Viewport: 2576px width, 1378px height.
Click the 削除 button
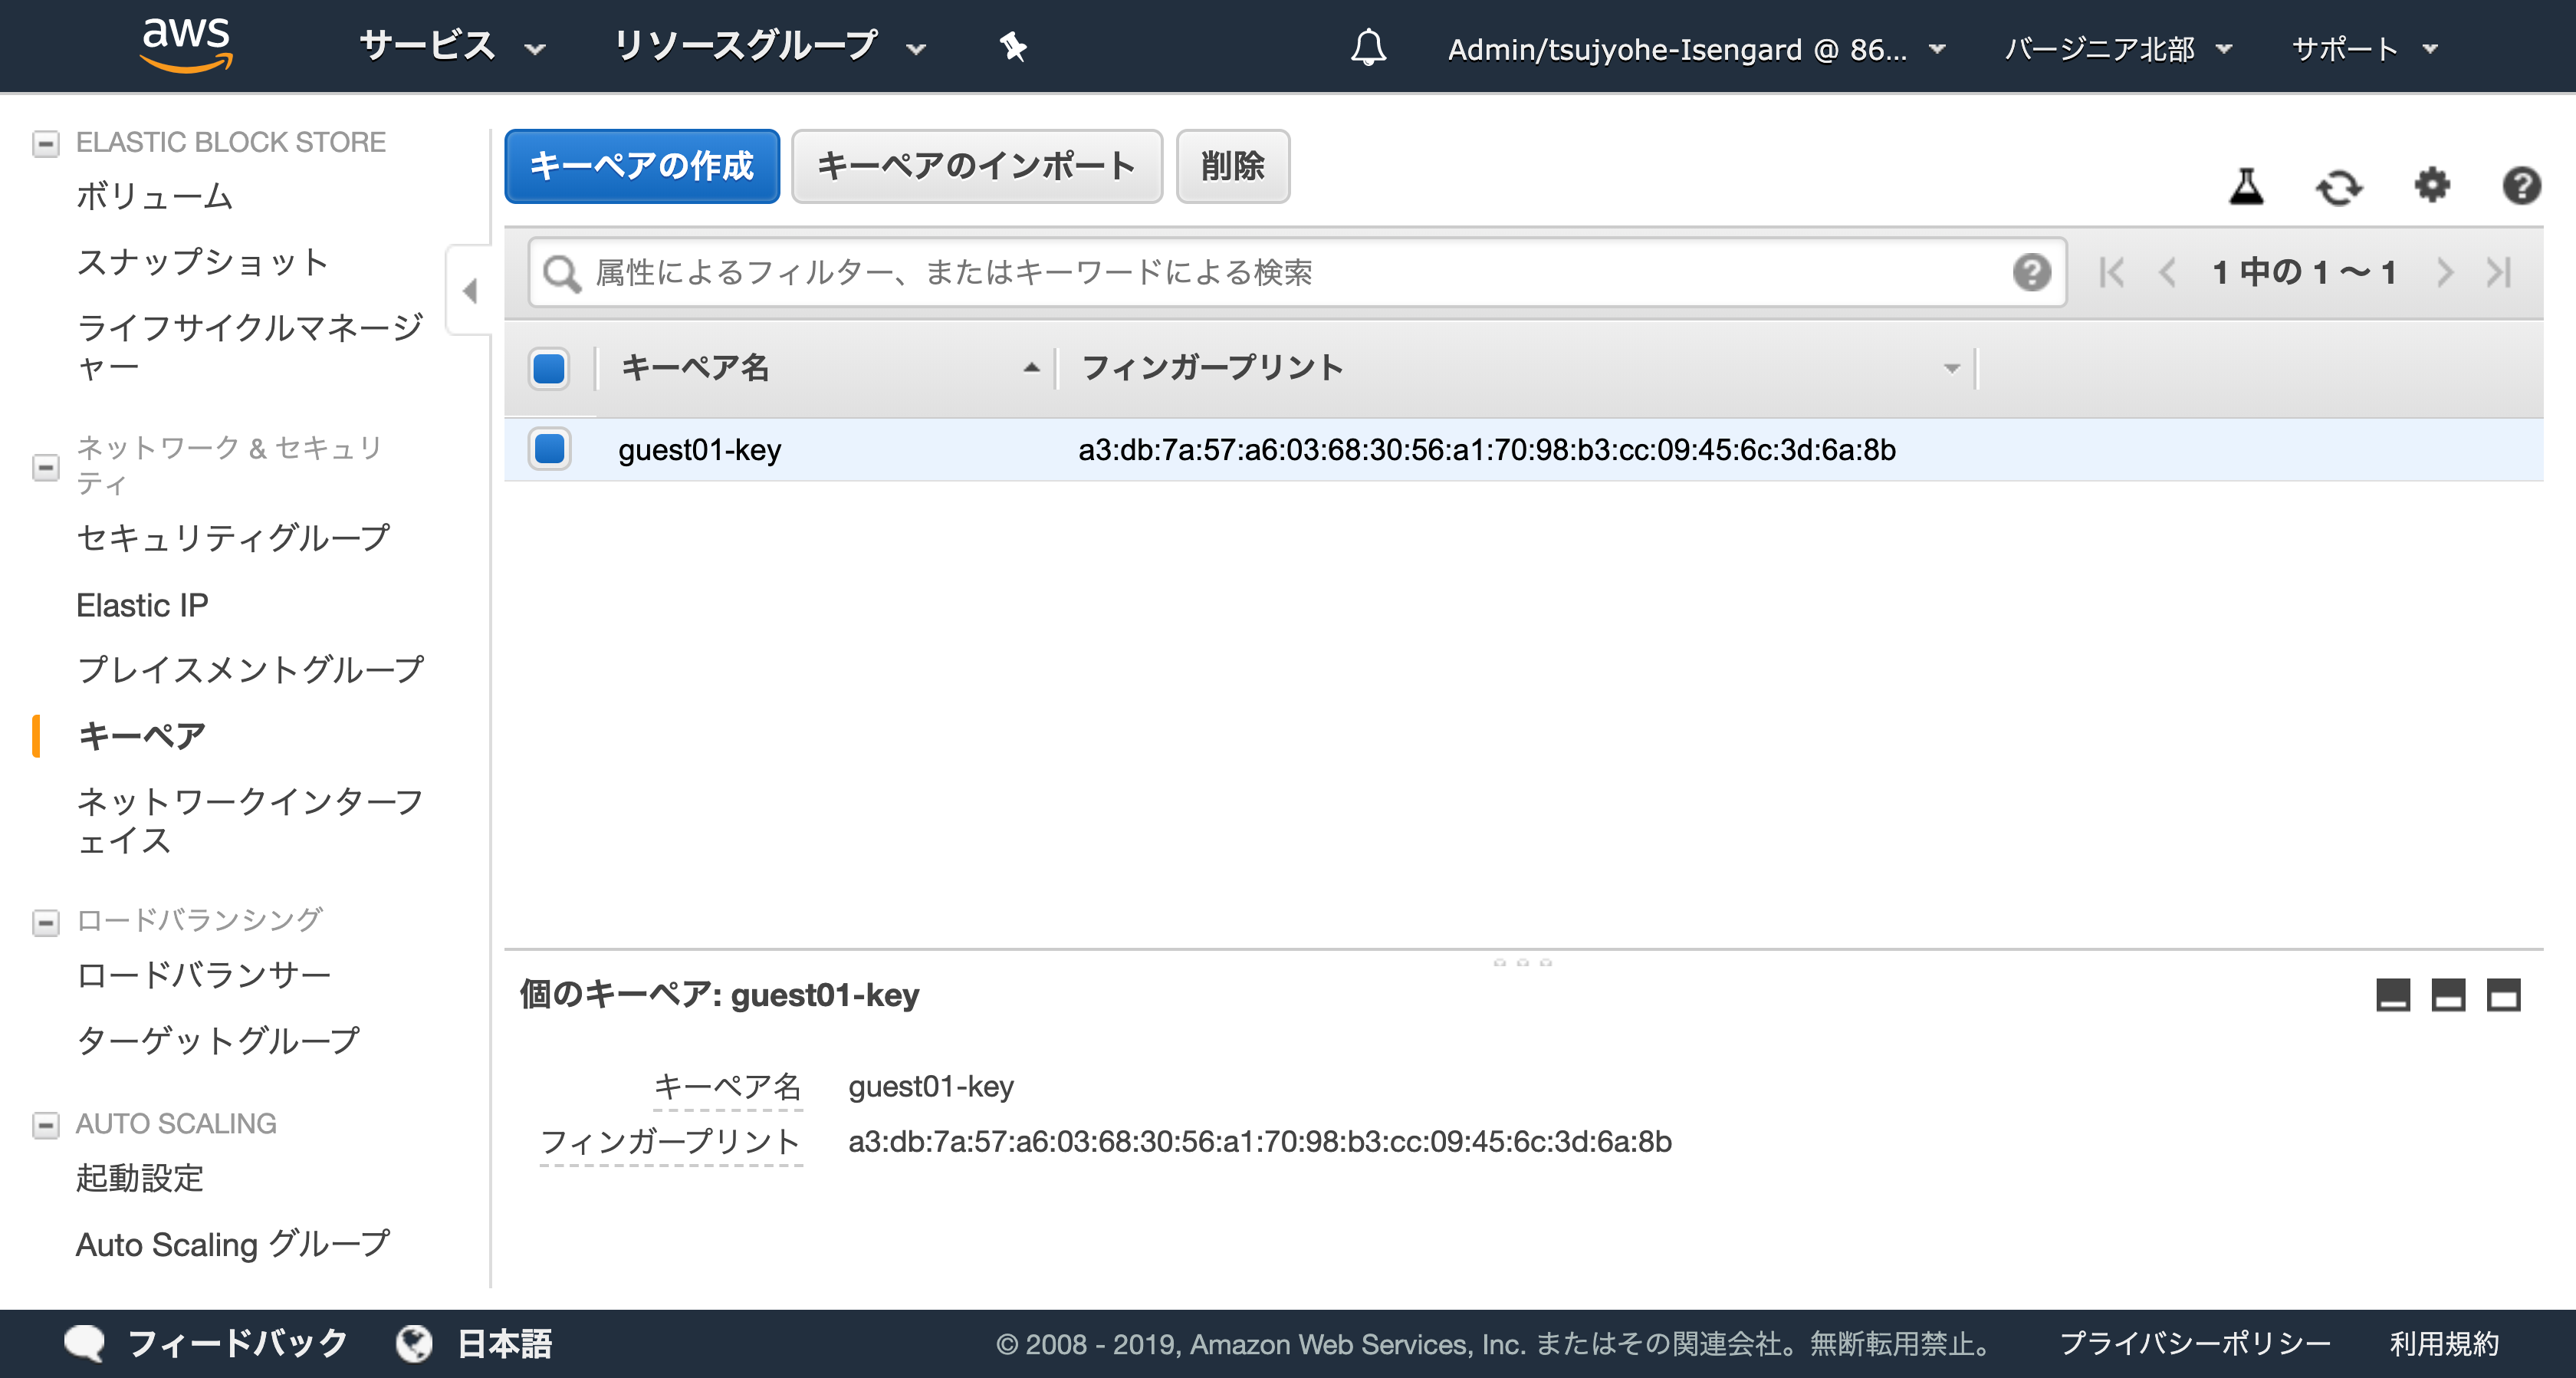coord(1233,166)
